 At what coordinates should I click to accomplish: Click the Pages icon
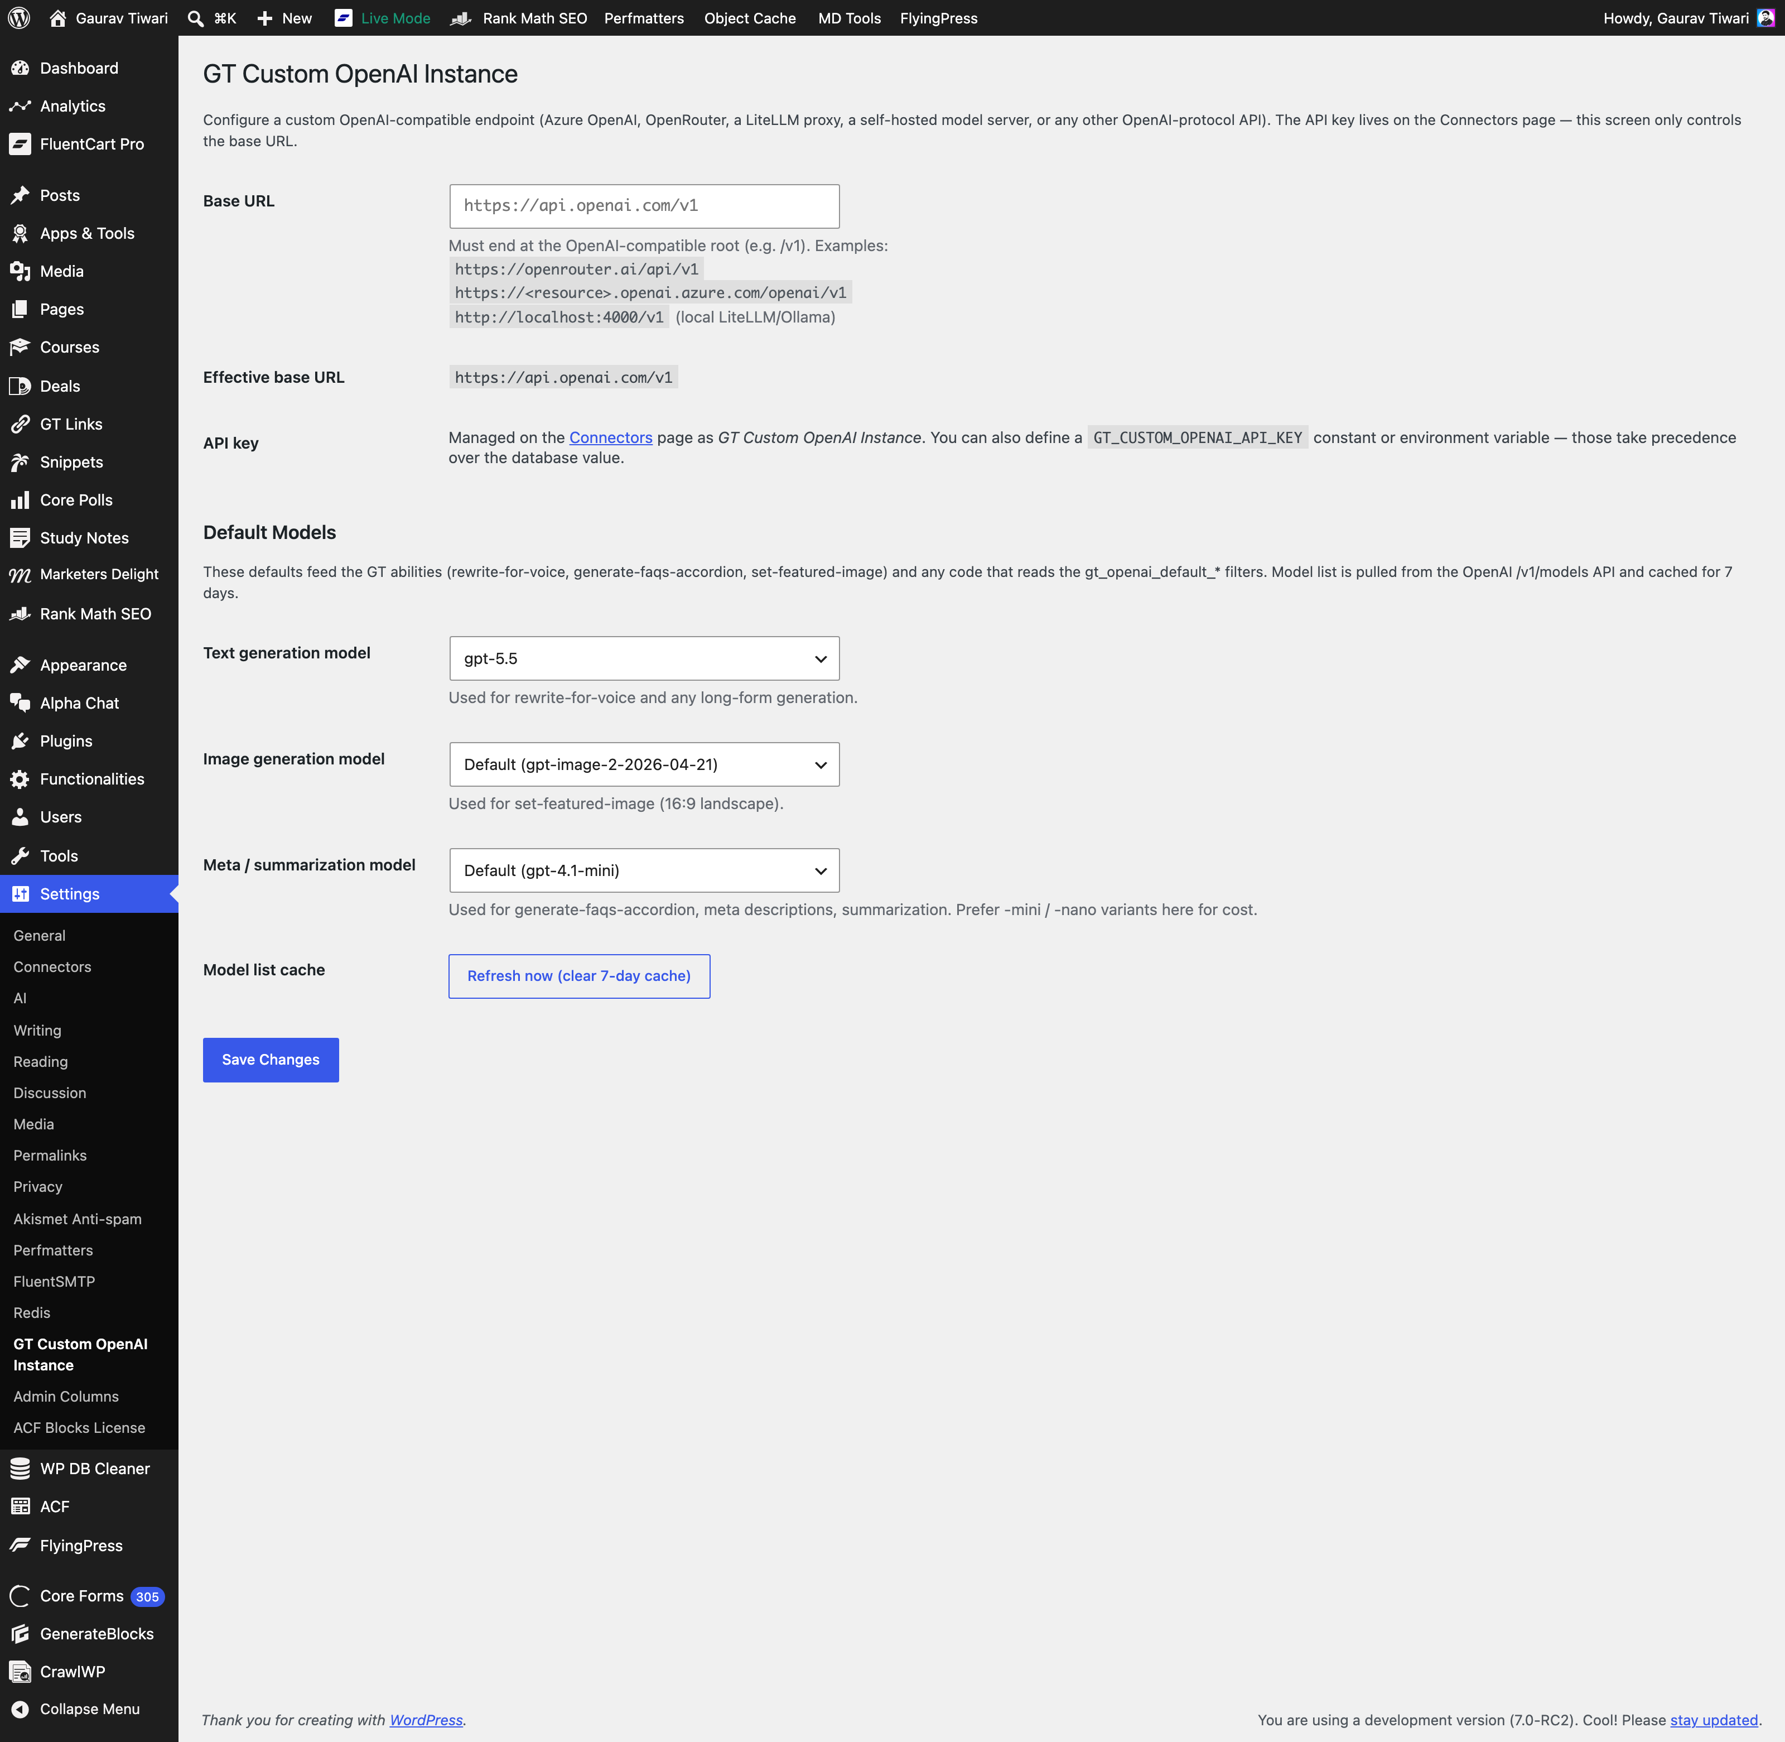(x=20, y=309)
